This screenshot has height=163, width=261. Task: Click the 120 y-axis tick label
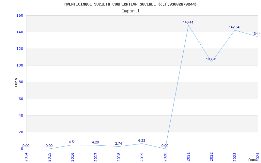20,49
